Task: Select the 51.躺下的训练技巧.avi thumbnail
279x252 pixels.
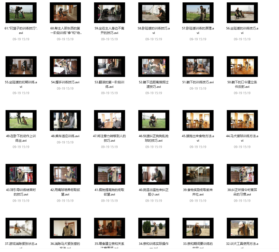Action: coord(198,67)
